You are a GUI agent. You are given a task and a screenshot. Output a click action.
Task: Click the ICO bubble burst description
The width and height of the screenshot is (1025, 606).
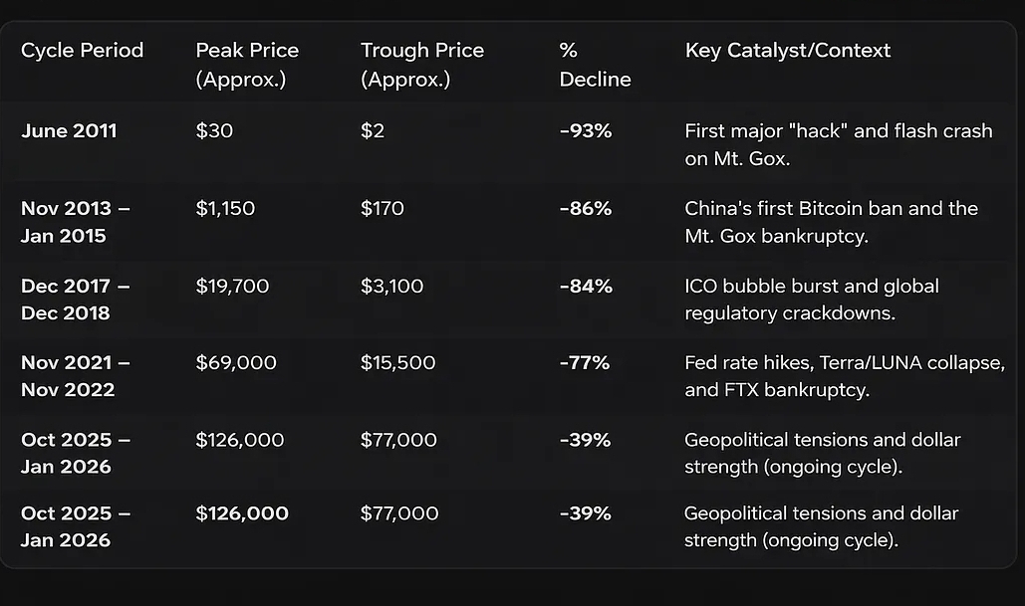[x=812, y=300]
